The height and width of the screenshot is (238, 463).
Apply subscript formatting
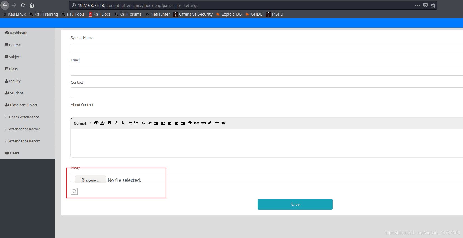point(143,123)
